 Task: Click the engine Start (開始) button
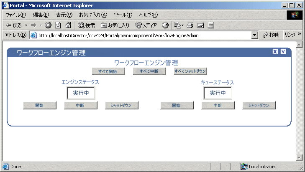point(40,106)
